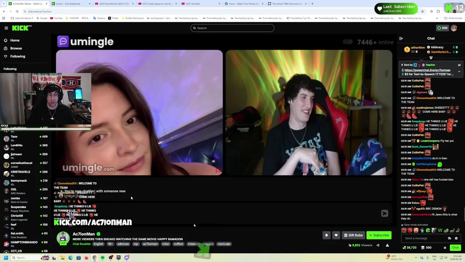Select the xqc tag
This screenshot has height=262, width=465.
tap(136, 244)
